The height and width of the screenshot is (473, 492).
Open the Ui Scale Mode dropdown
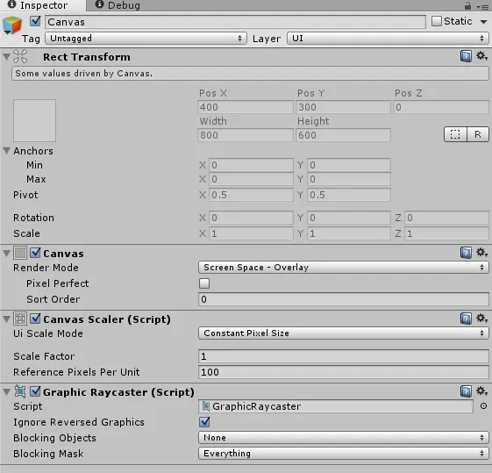pyautogui.click(x=343, y=333)
